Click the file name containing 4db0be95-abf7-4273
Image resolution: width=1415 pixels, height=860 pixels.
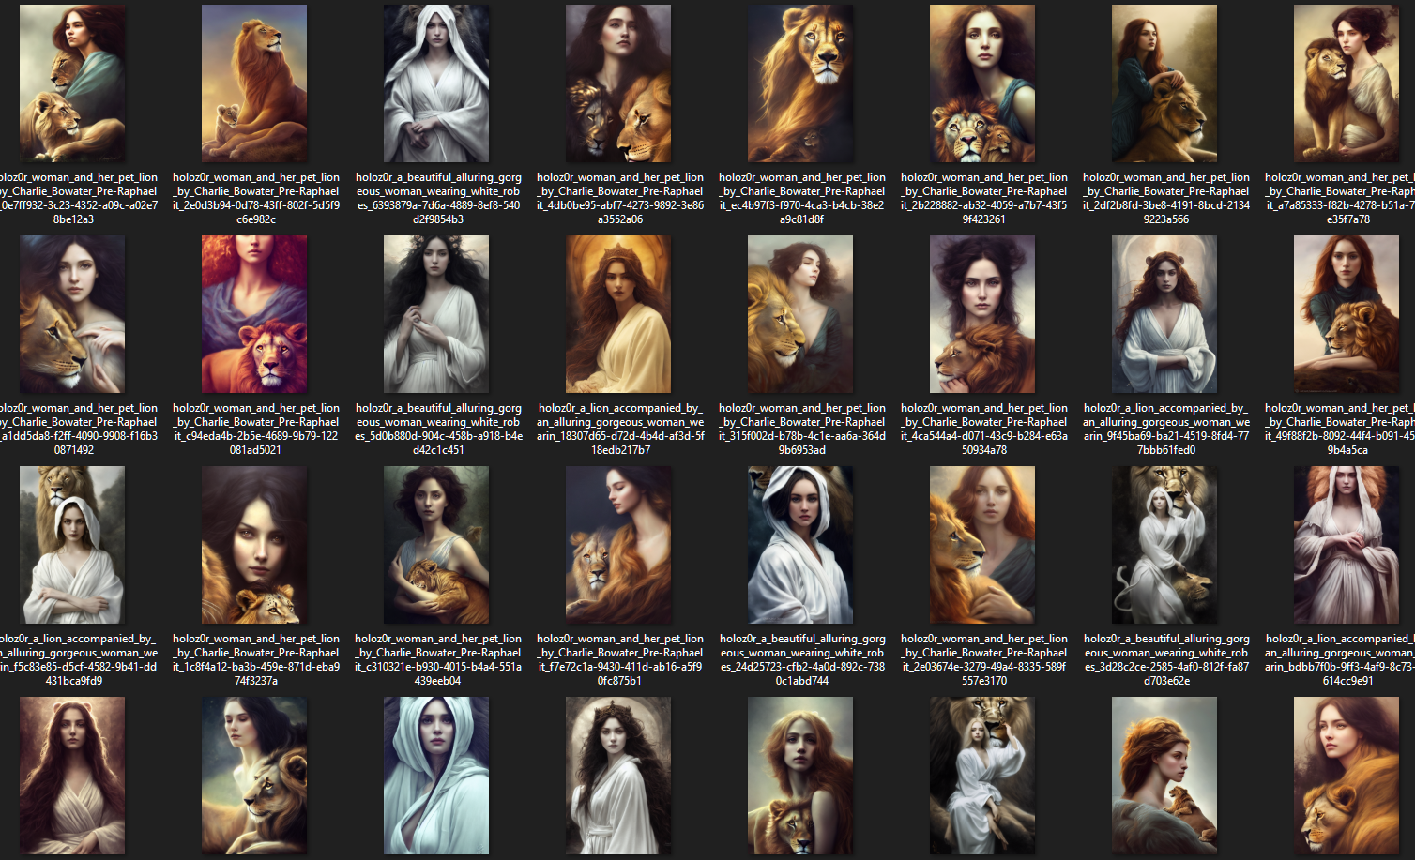coord(620,198)
